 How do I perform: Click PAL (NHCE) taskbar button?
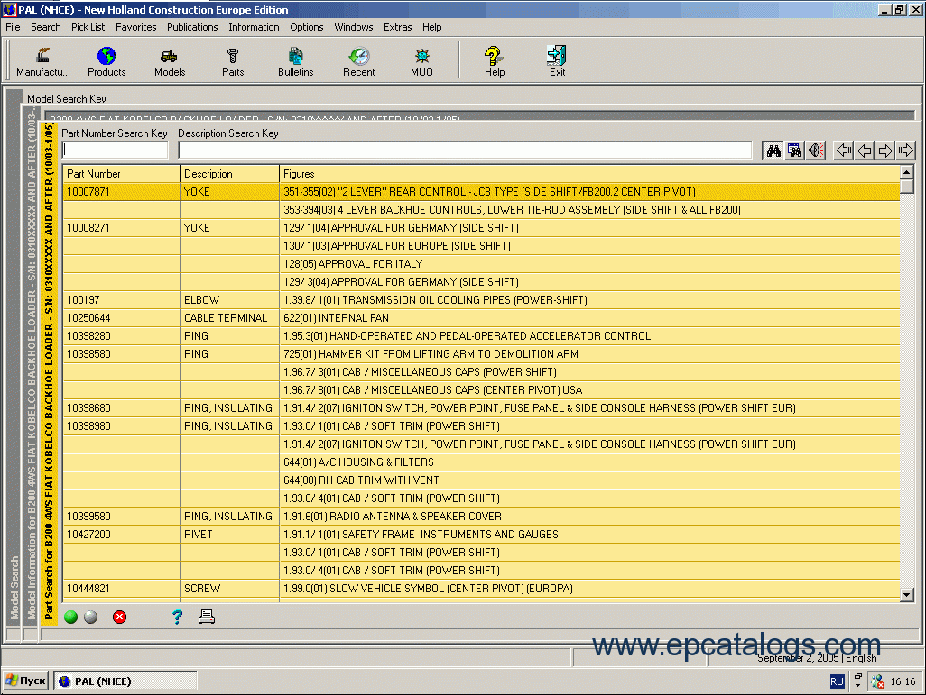[125, 681]
